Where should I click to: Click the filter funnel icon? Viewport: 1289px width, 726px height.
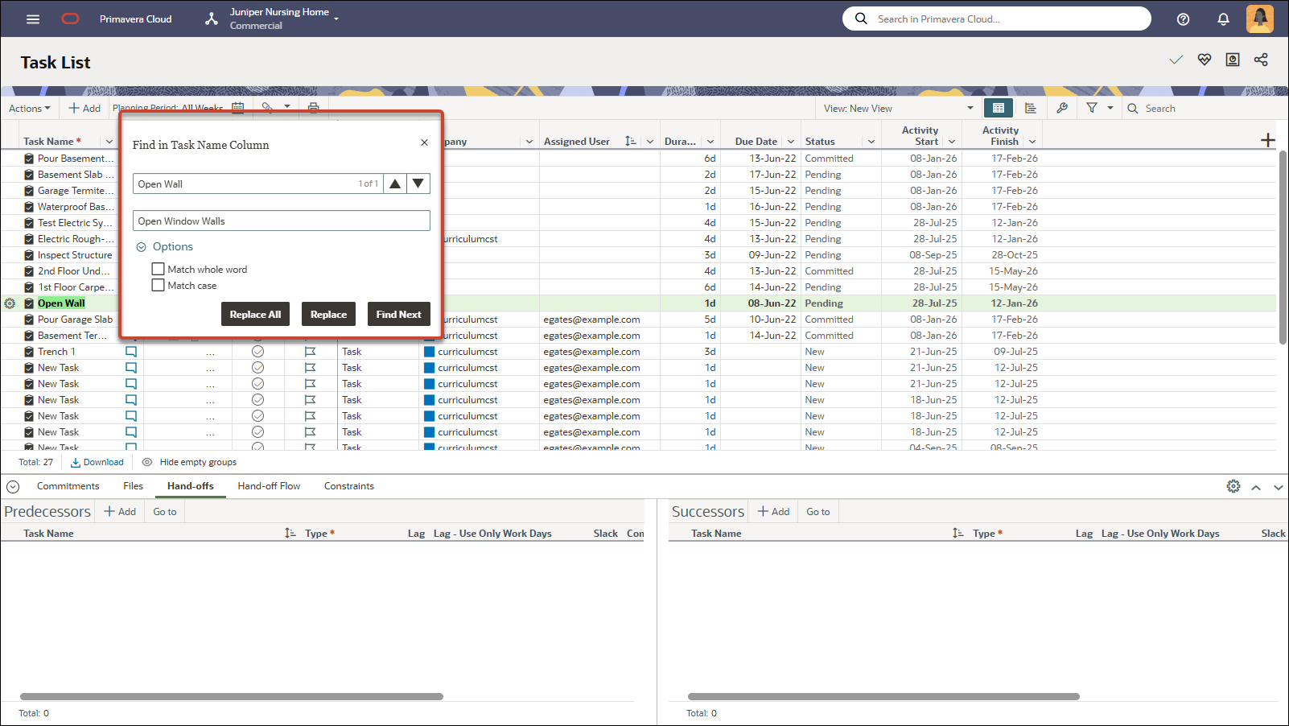pos(1092,108)
